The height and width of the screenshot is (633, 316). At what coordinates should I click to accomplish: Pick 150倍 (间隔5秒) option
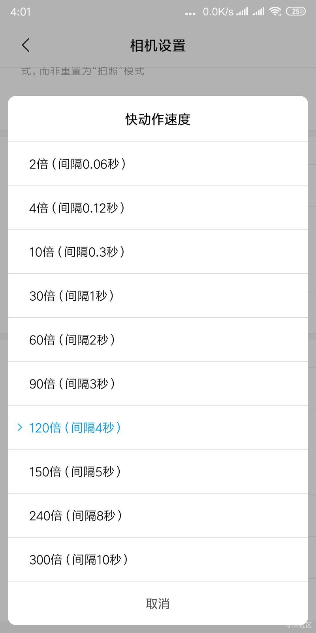click(x=158, y=471)
